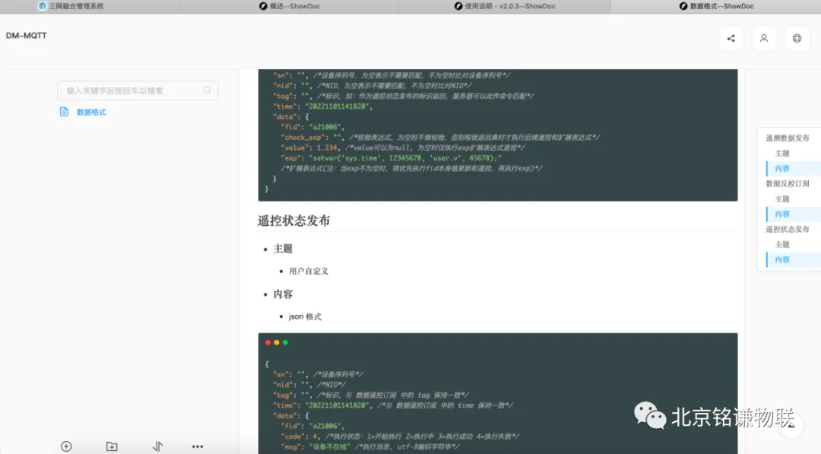Image resolution: width=821 pixels, height=454 pixels.
Task: Click the search magnifier icon
Action: coord(208,90)
